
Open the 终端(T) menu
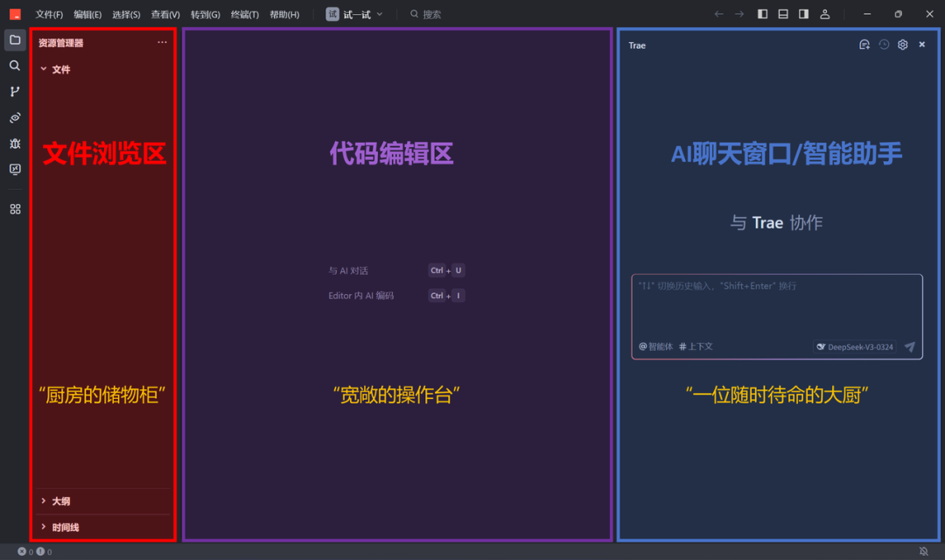click(x=245, y=14)
